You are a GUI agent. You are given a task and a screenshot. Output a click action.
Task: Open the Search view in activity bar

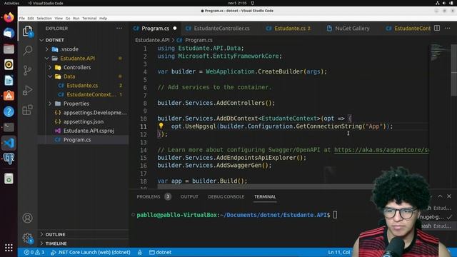point(27,51)
